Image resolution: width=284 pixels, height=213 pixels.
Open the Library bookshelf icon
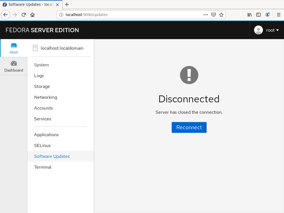[250, 15]
